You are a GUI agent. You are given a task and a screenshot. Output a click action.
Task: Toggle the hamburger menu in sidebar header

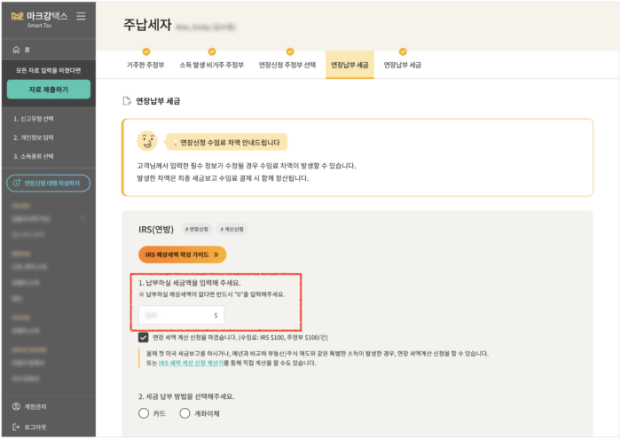[82, 16]
